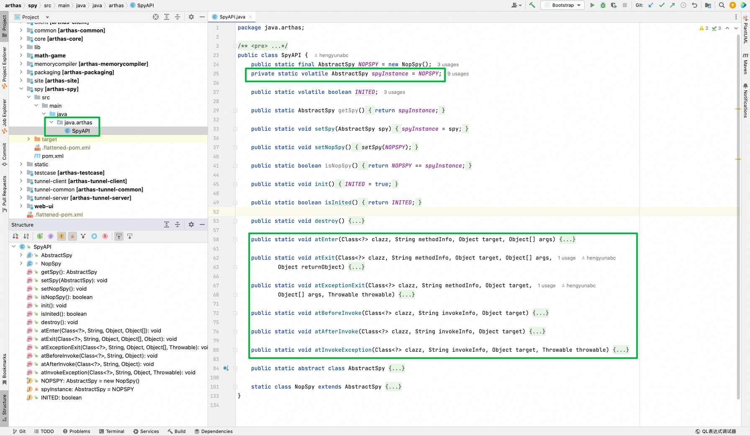Start debugging Bootstrap with the bug icon
The width and height of the screenshot is (750, 436).
pos(603,5)
